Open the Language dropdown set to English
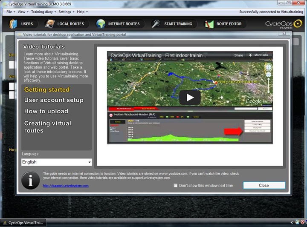 [x=57, y=162]
